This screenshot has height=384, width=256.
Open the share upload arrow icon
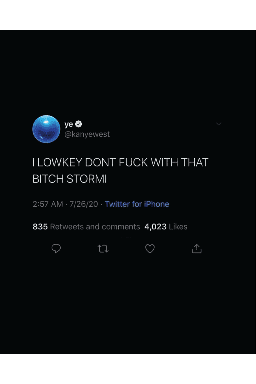pos(197,249)
